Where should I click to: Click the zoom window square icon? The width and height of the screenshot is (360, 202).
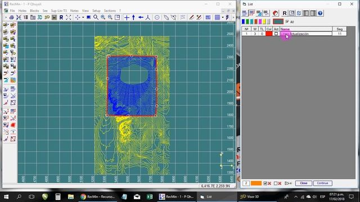coord(117,17)
